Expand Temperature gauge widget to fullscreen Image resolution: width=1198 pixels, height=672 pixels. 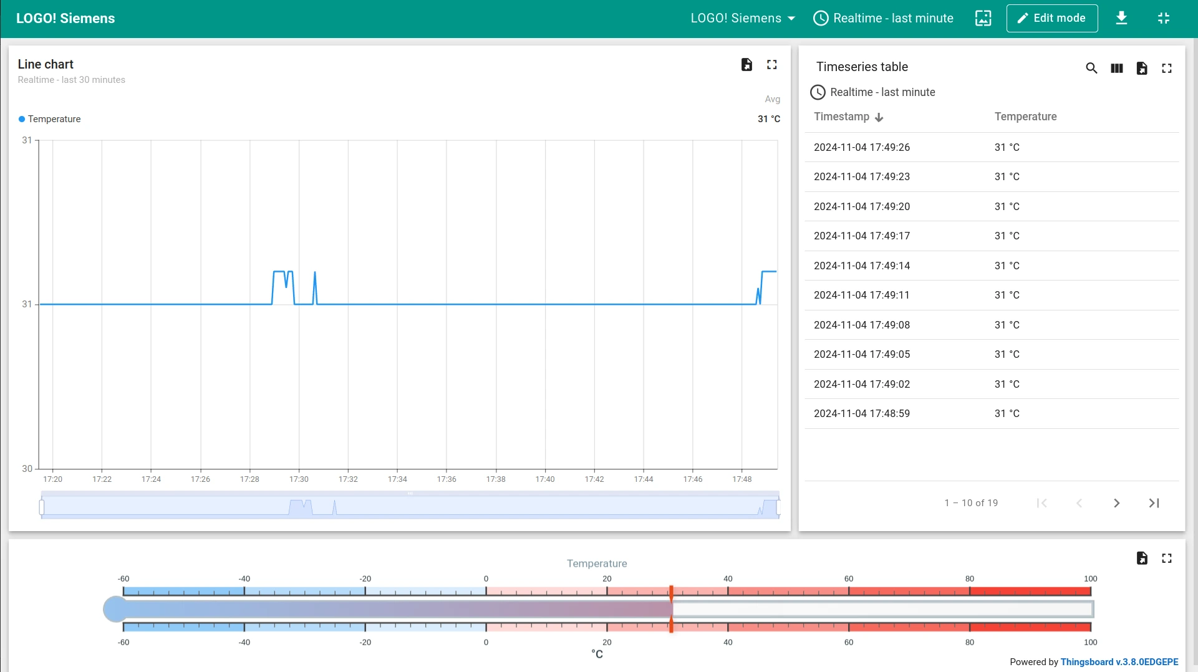coord(1167,559)
